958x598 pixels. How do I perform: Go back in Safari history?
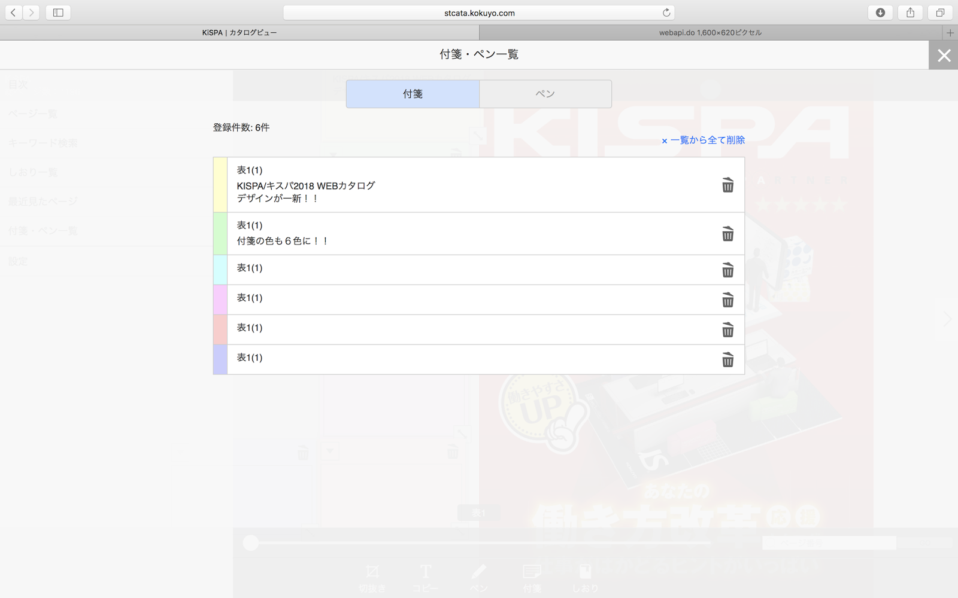tap(13, 13)
